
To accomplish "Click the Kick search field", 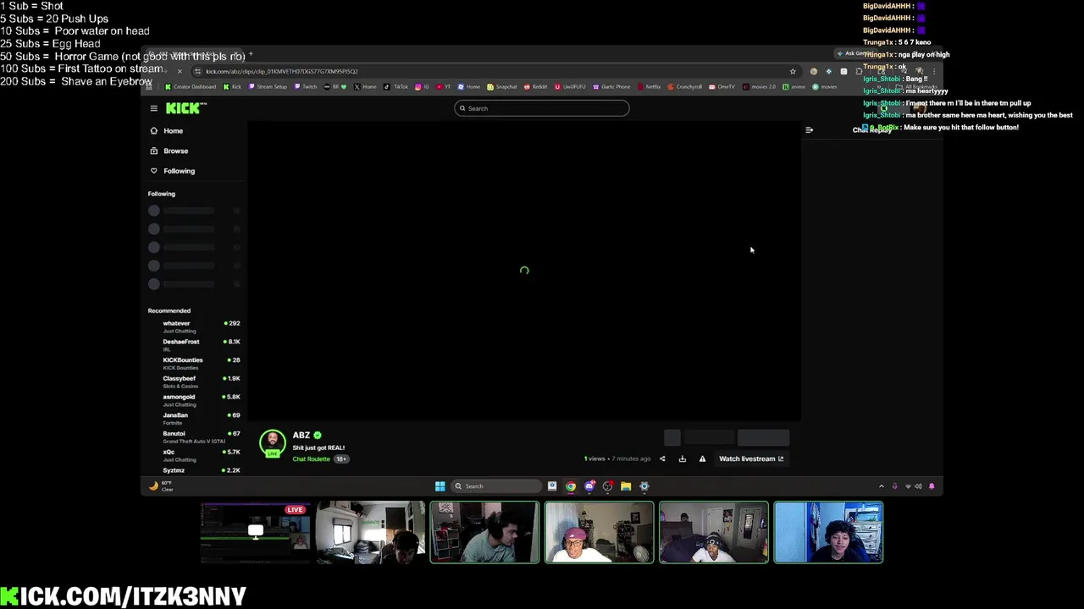I will [542, 108].
